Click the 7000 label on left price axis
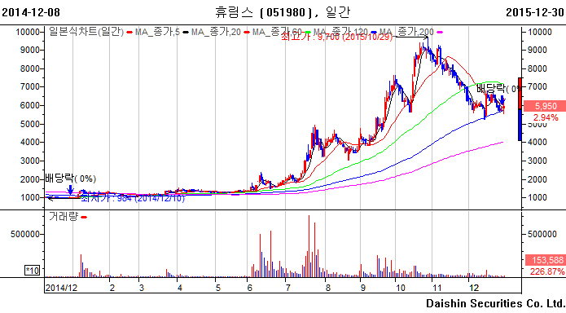566x313 pixels. point(30,86)
